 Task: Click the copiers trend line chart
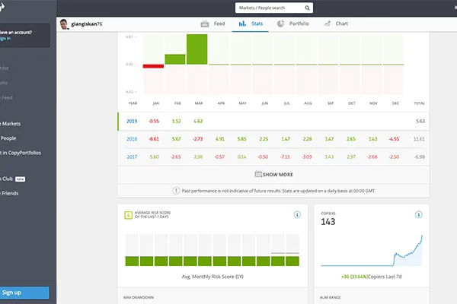pos(372,252)
